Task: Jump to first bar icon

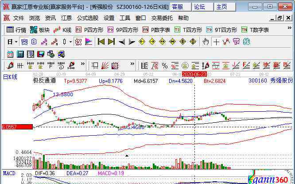Action: (101, 42)
